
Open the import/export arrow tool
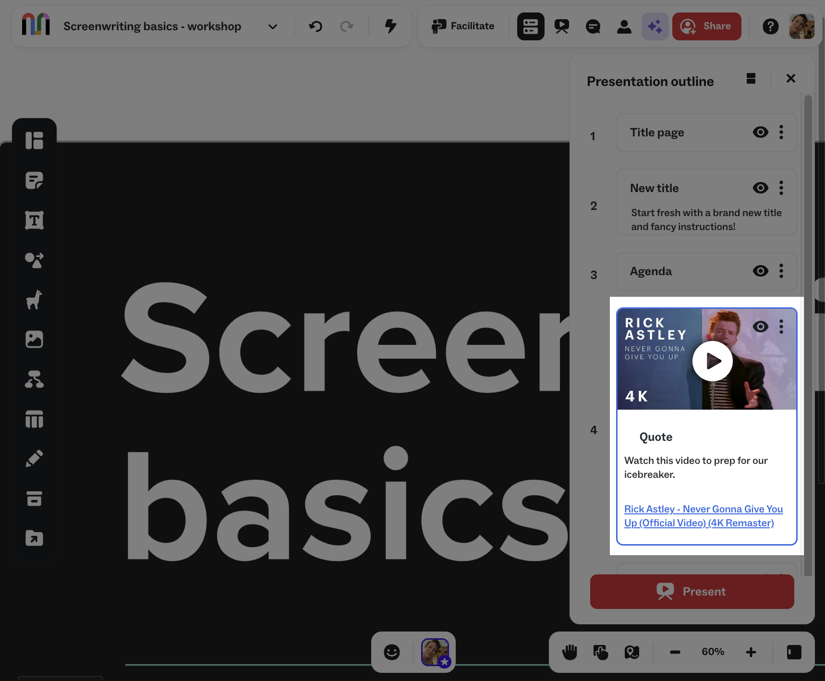click(x=34, y=538)
